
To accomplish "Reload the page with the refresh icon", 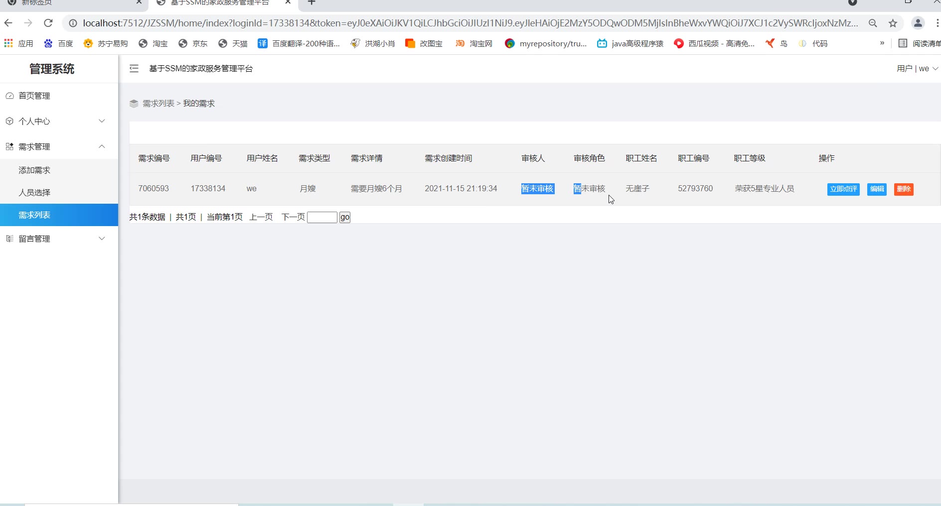I will pos(48,23).
